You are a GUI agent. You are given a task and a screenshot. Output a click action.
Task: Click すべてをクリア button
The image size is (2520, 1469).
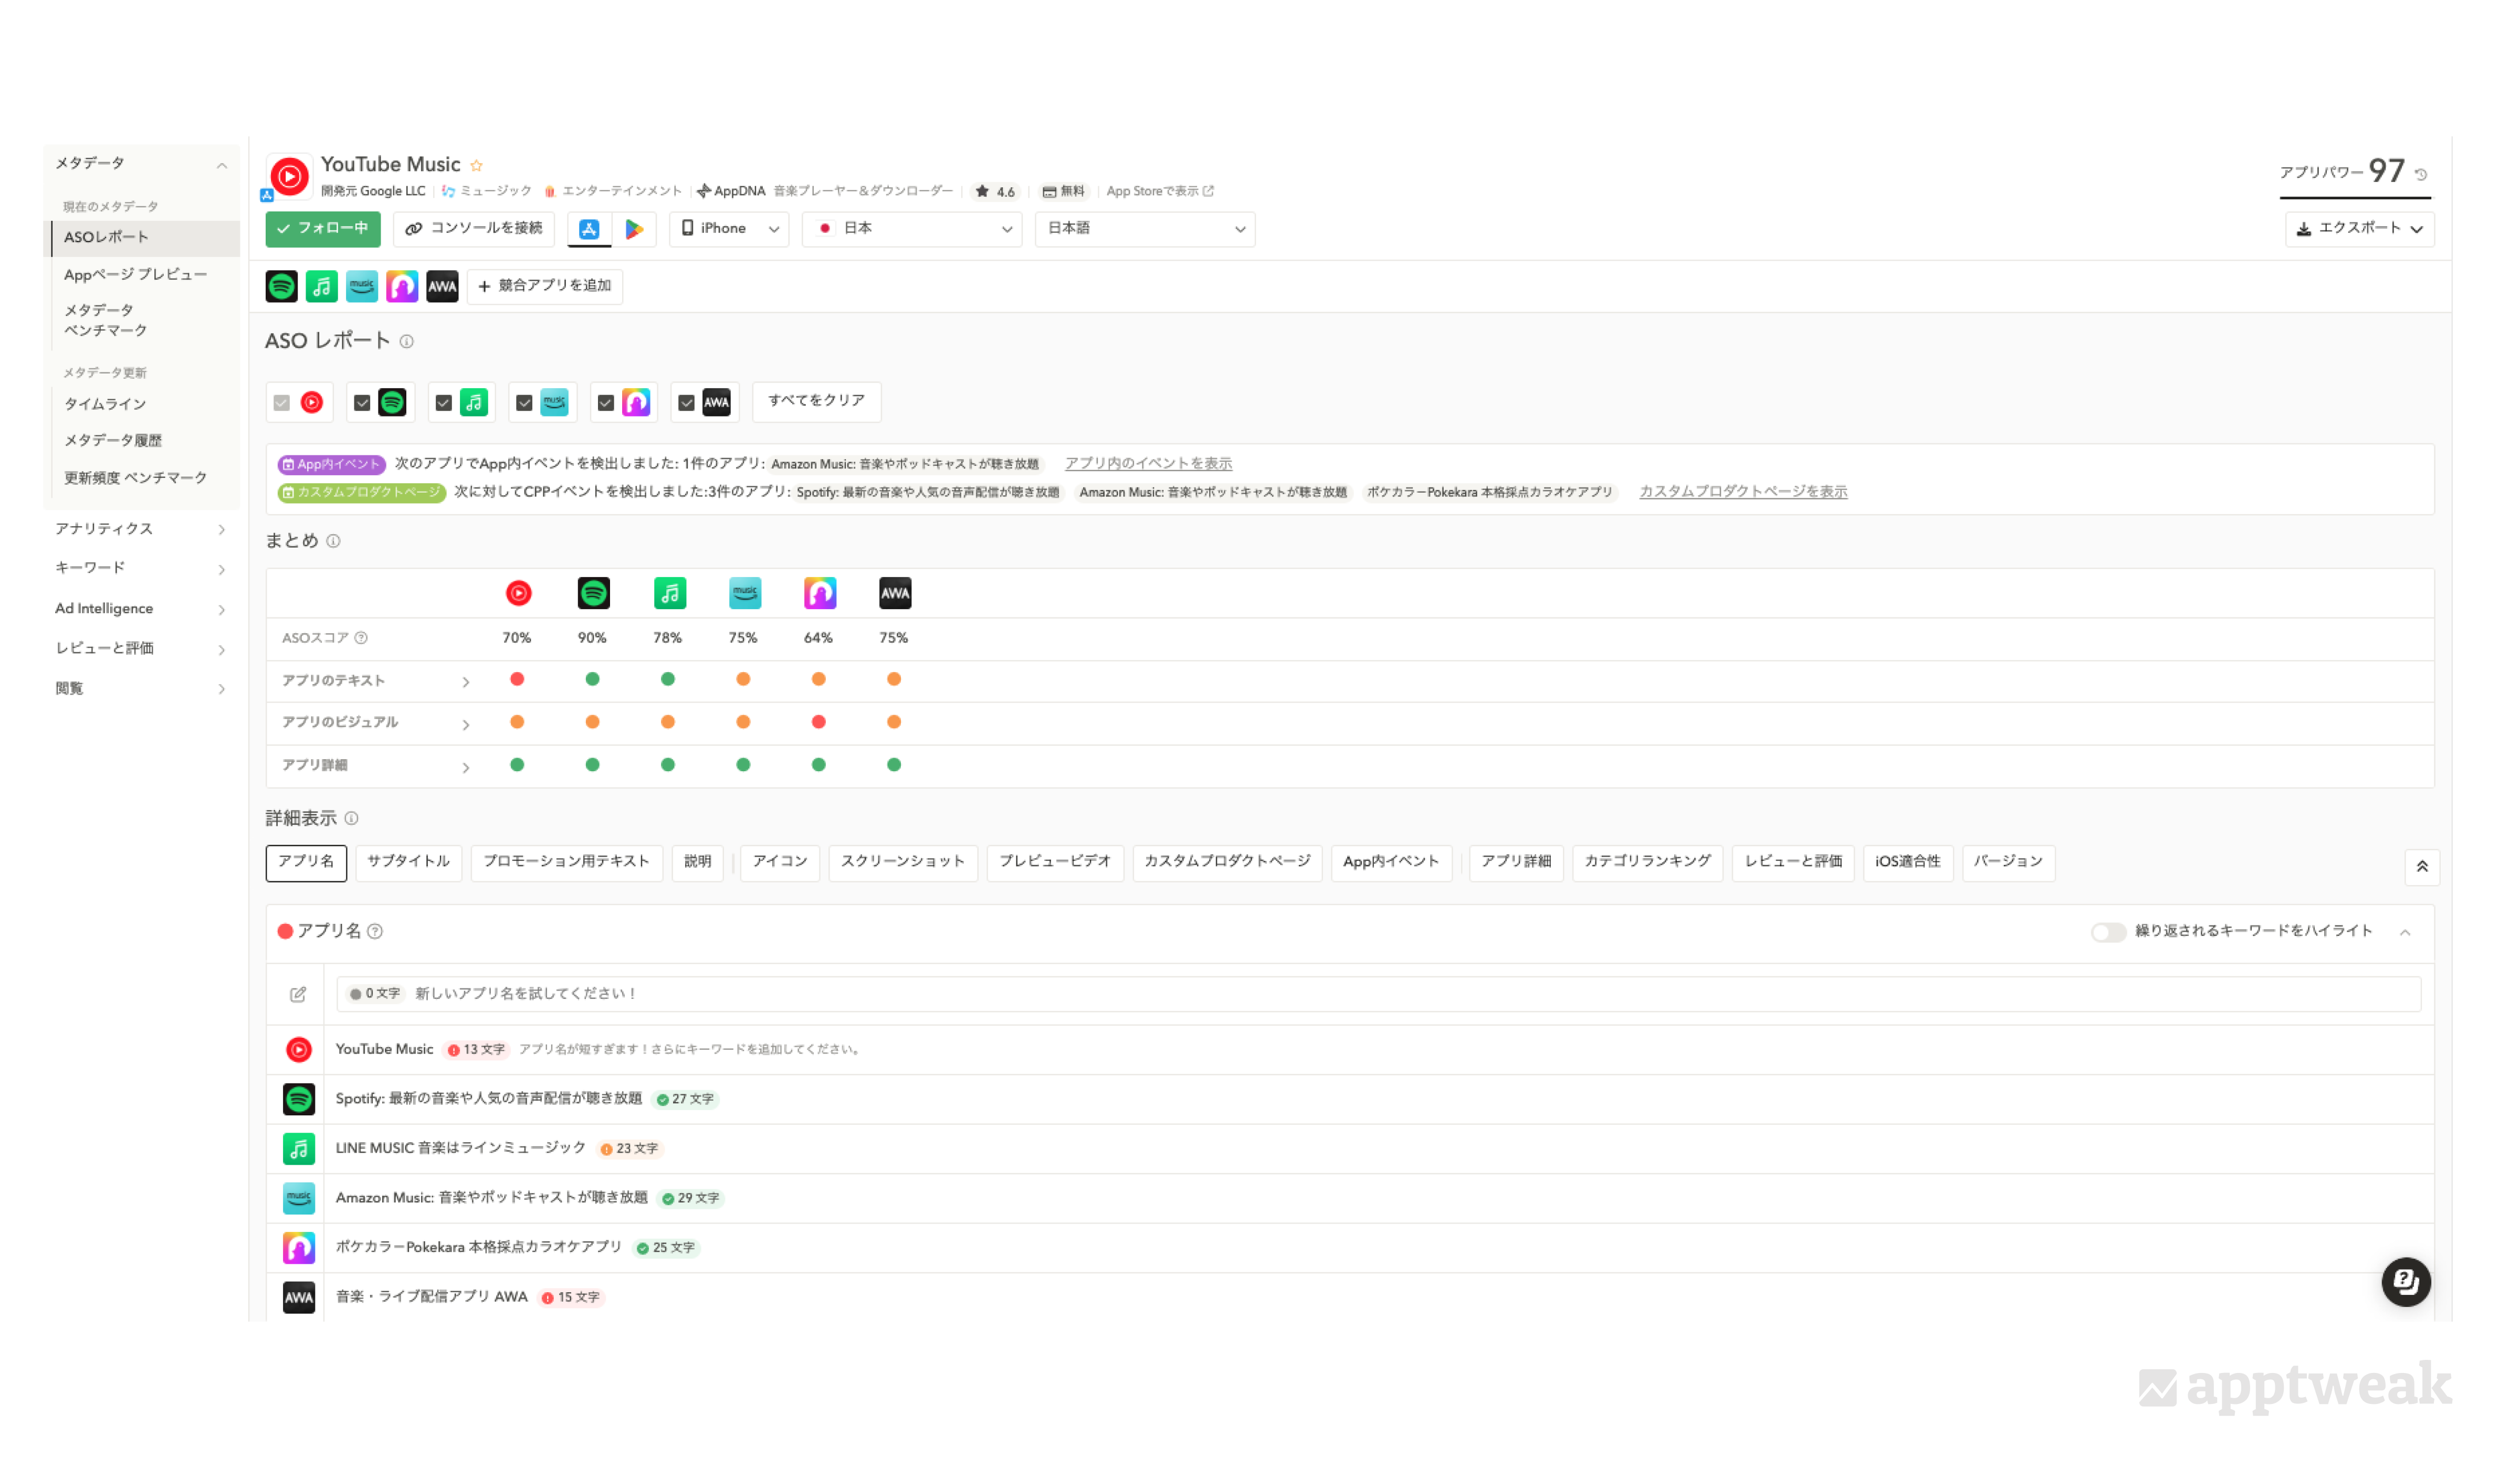point(816,401)
